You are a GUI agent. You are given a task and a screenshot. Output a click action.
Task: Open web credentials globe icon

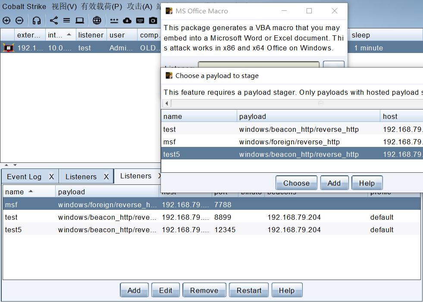97,21
